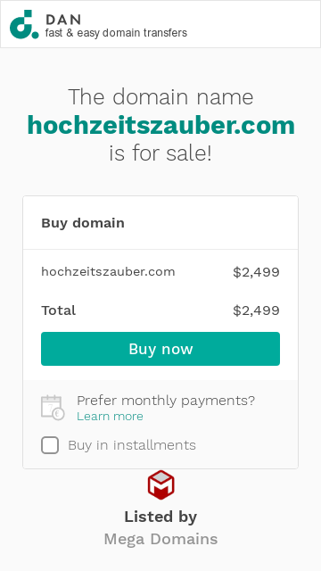Click the Total amount $2,499
The image size is (321, 571).
(256, 310)
